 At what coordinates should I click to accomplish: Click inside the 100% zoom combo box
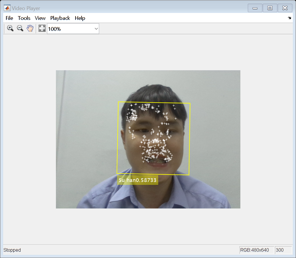pyautogui.click(x=73, y=29)
